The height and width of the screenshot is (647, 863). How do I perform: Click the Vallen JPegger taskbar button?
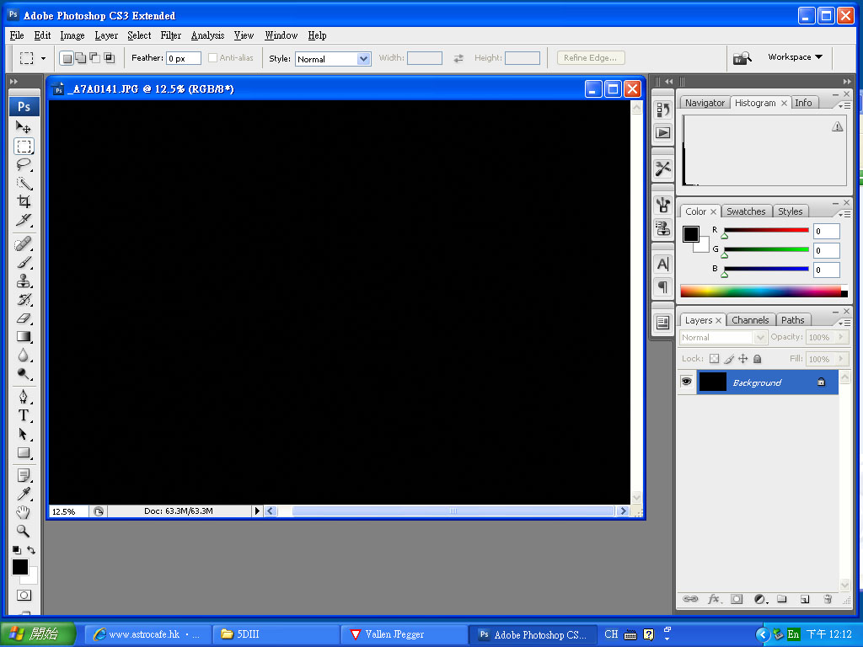tap(404, 634)
